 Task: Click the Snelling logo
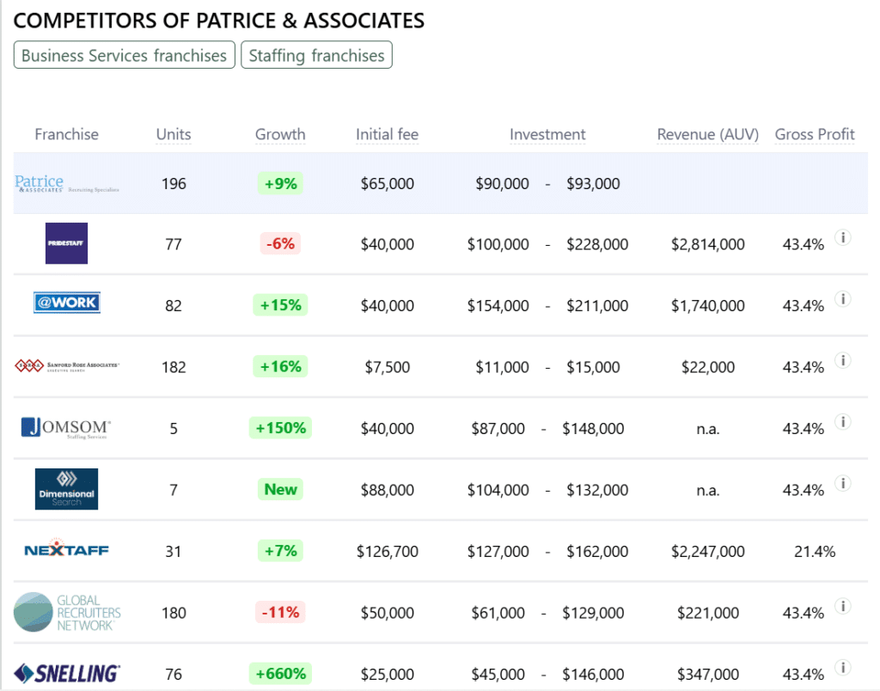pos(67,673)
